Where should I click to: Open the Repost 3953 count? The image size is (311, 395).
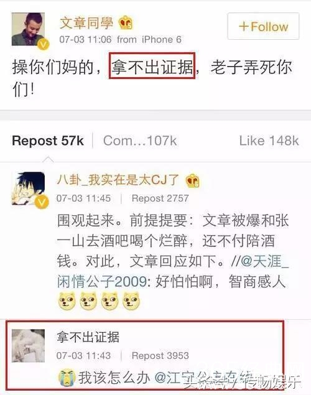160,356
